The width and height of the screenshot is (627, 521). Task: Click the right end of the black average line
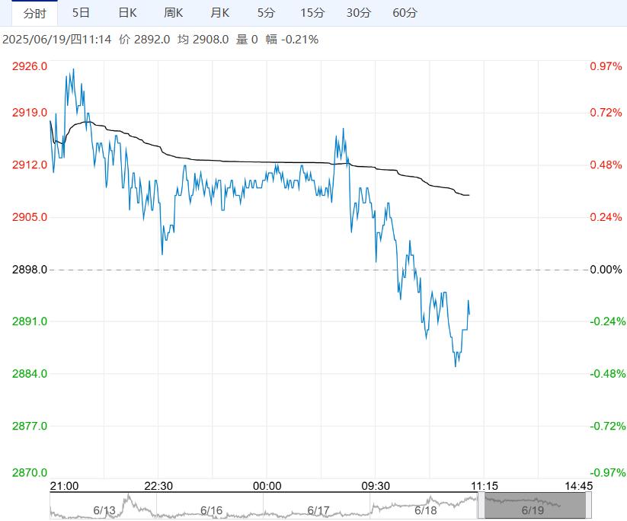click(469, 195)
